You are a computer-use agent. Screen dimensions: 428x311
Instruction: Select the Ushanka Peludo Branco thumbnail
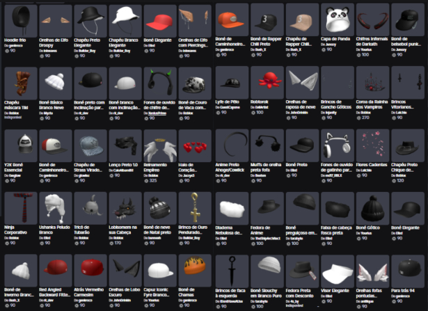point(56,208)
